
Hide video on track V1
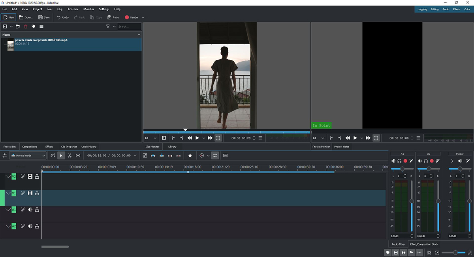click(x=30, y=193)
